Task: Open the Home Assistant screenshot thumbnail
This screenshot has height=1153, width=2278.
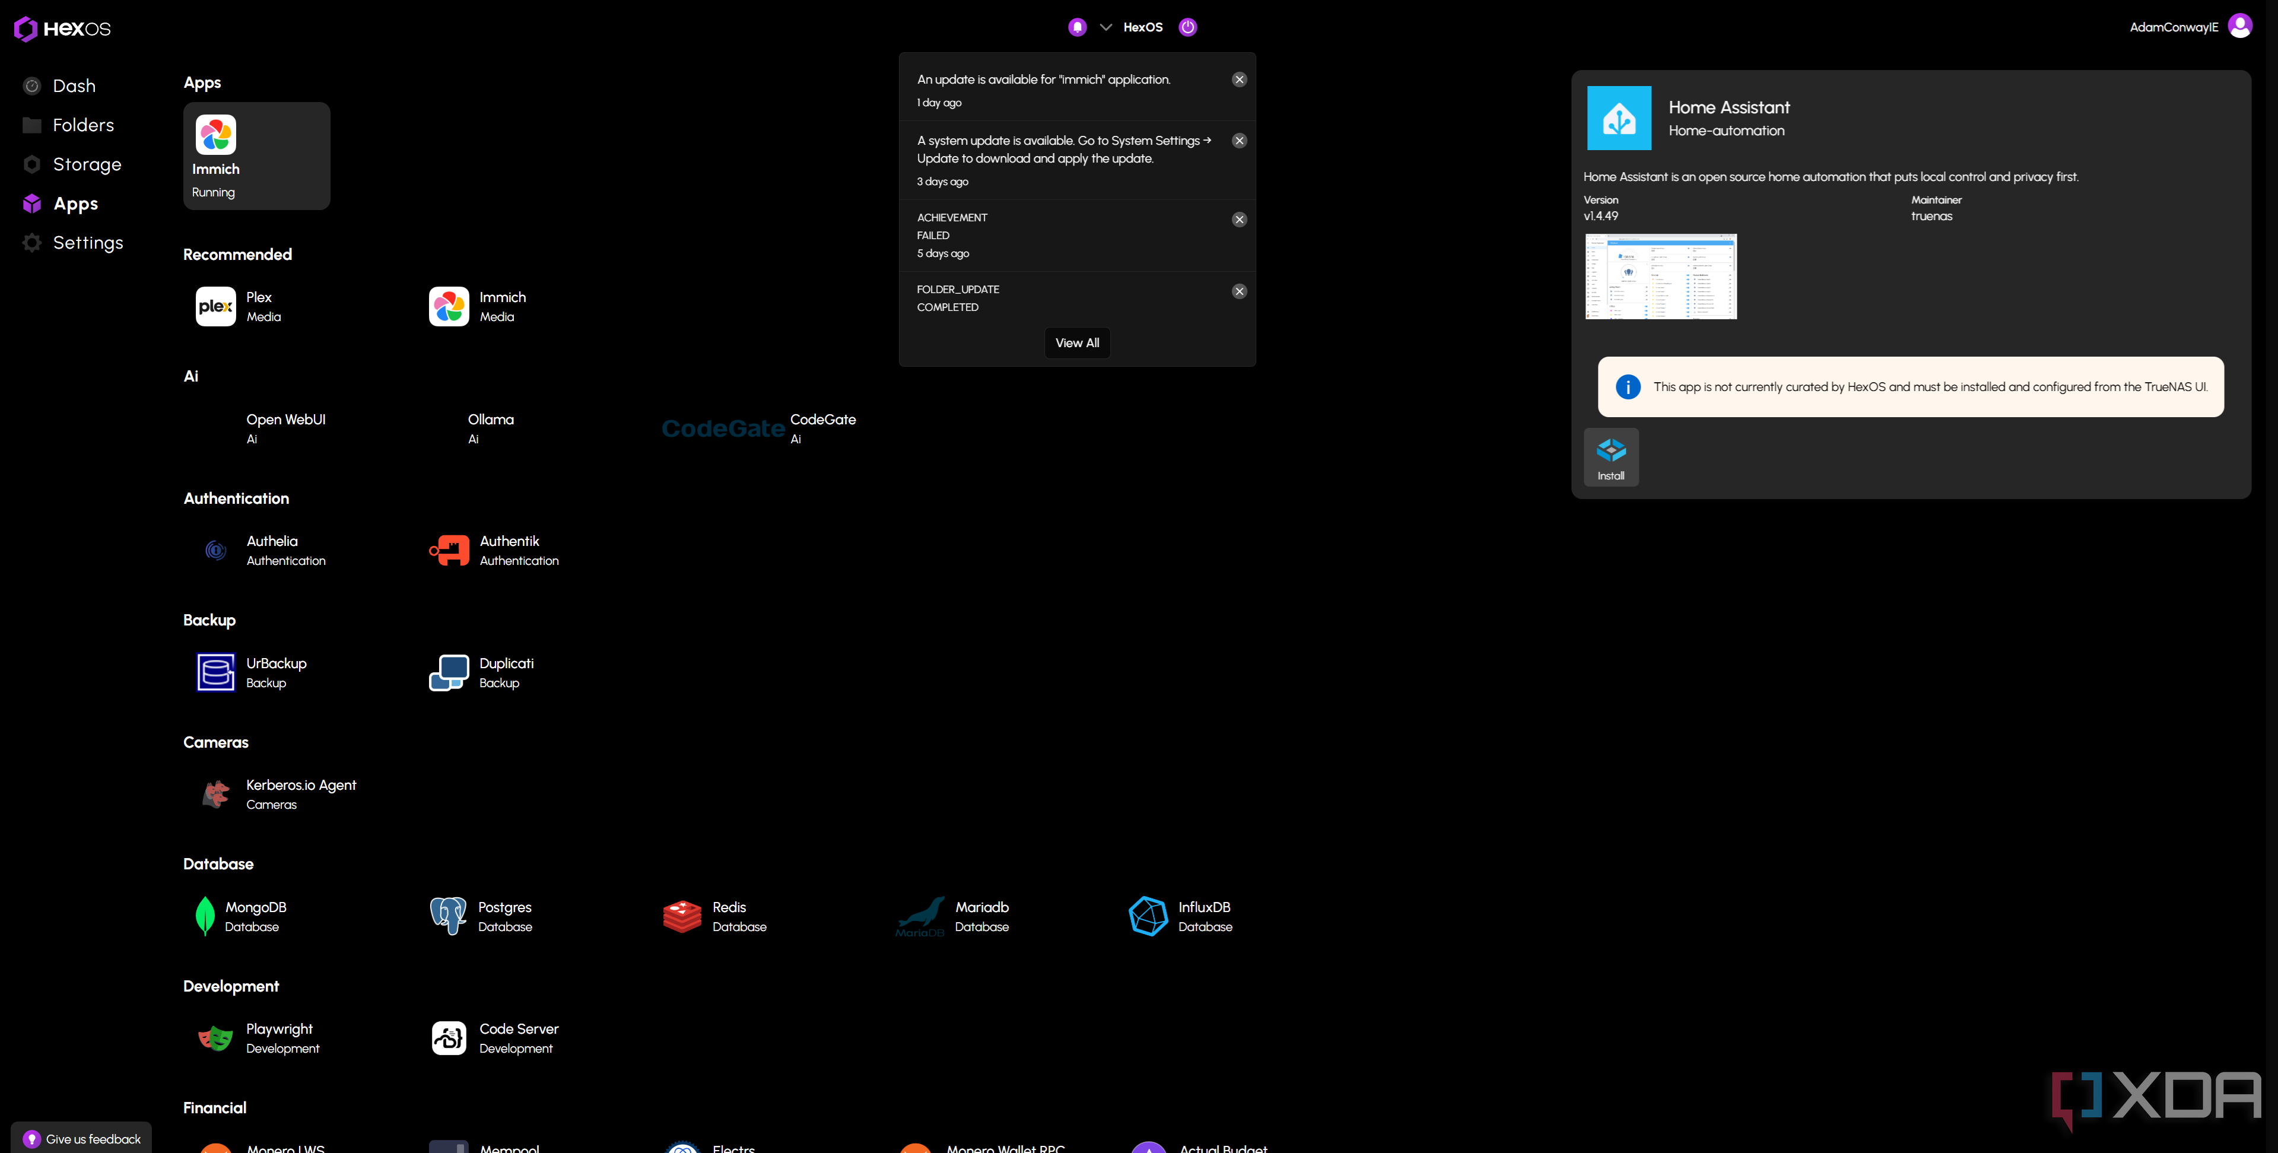Action: click(x=1661, y=277)
